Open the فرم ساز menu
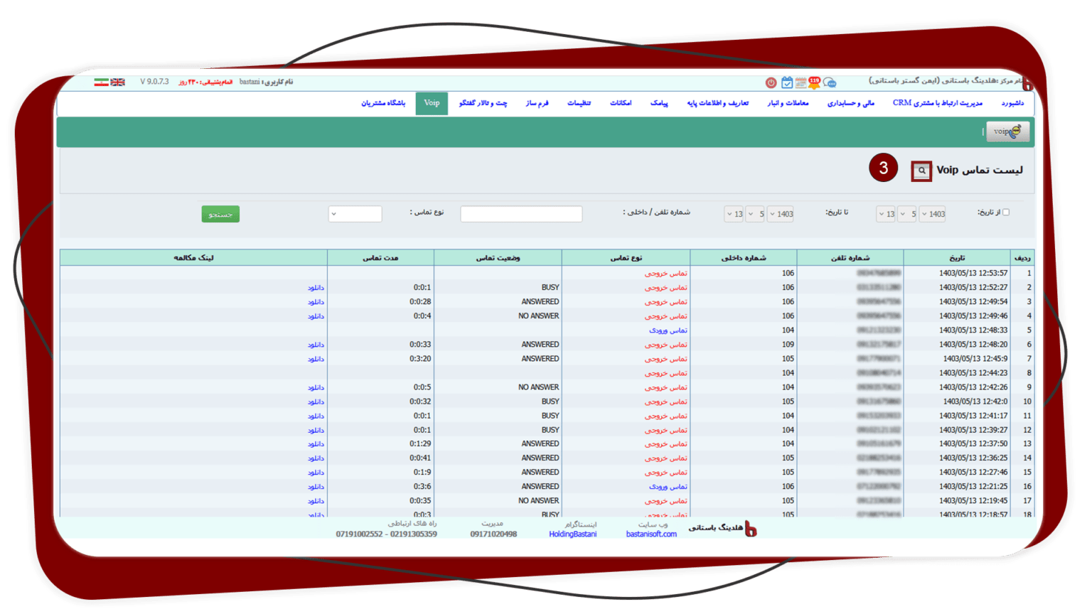 (537, 104)
